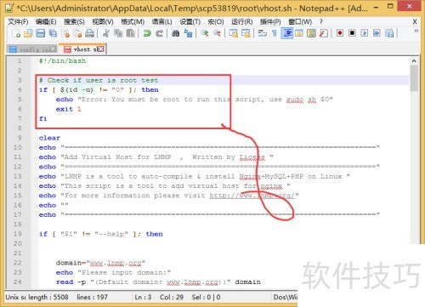Click the Zoom Out toolbar icon
425x307 pixels.
click(217, 33)
